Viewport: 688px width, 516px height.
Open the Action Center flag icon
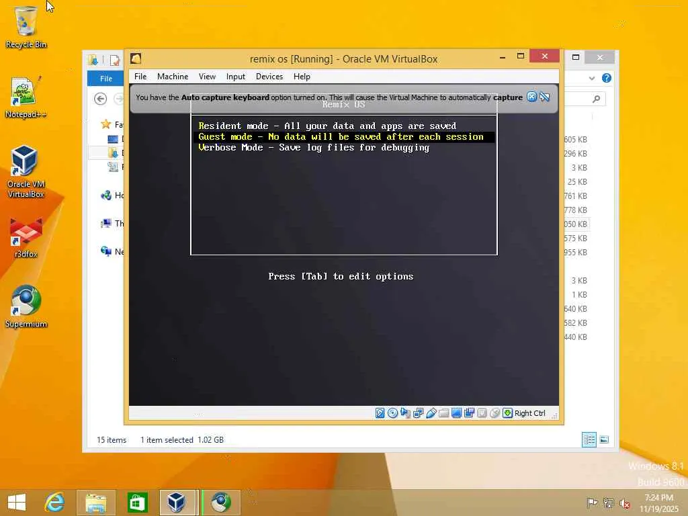pos(592,503)
